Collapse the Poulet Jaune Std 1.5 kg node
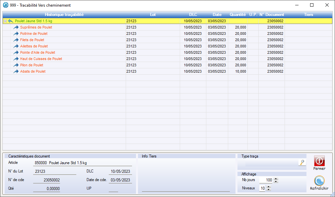The width and height of the screenshot is (335, 197). click(x=5, y=21)
